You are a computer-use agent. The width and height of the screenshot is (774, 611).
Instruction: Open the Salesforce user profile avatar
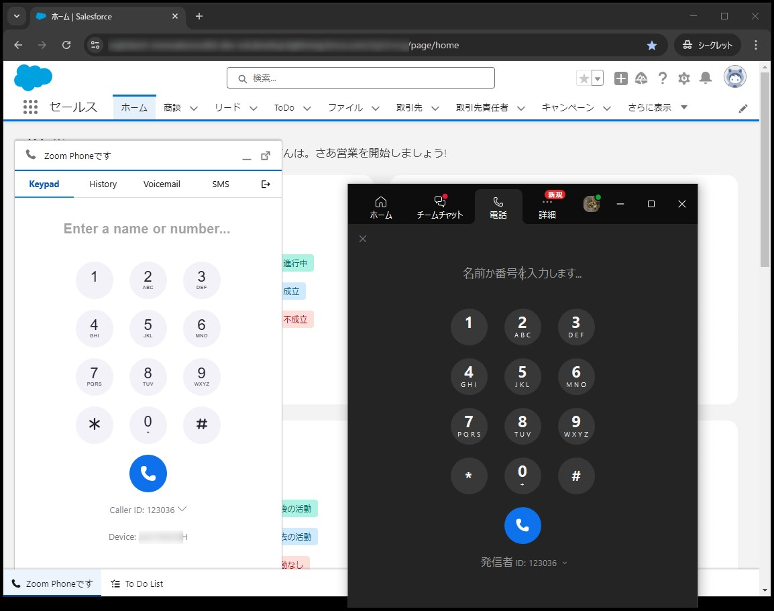pos(735,77)
